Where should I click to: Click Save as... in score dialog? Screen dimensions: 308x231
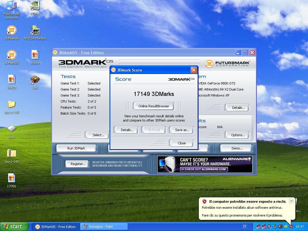pyautogui.click(x=182, y=130)
